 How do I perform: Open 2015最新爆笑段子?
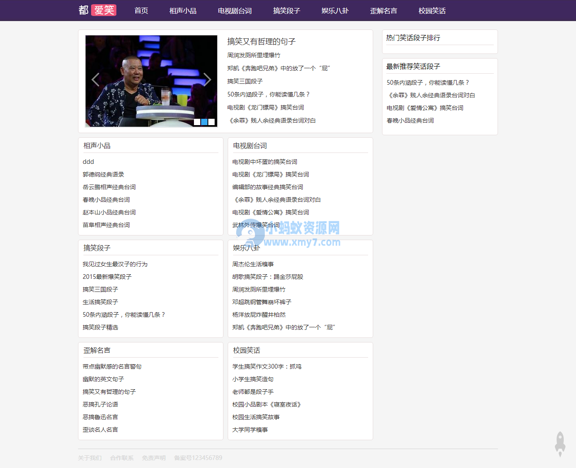tap(107, 277)
